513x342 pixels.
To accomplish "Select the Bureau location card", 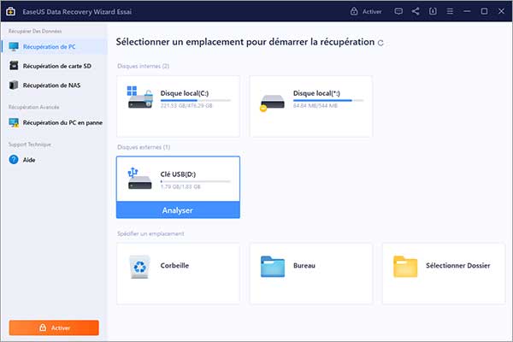I will [311, 274].
